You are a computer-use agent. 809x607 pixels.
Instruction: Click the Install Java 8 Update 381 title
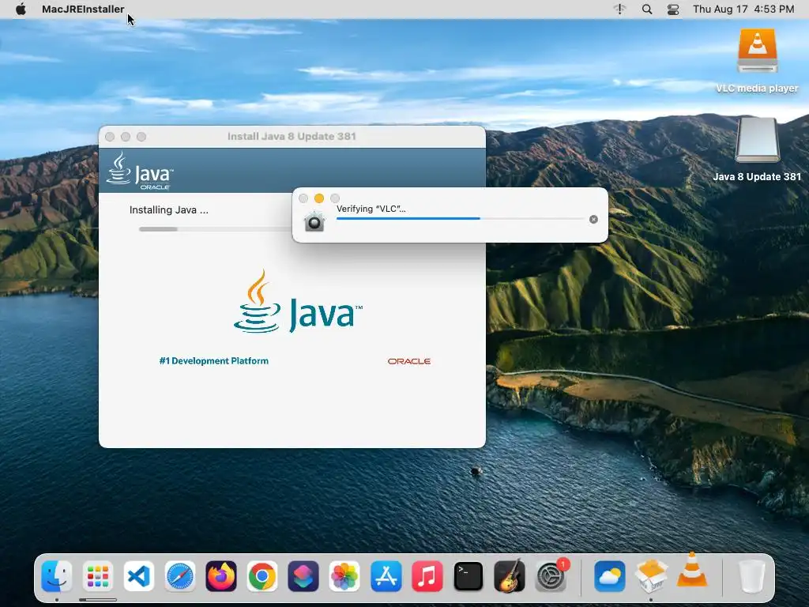pyautogui.click(x=292, y=136)
